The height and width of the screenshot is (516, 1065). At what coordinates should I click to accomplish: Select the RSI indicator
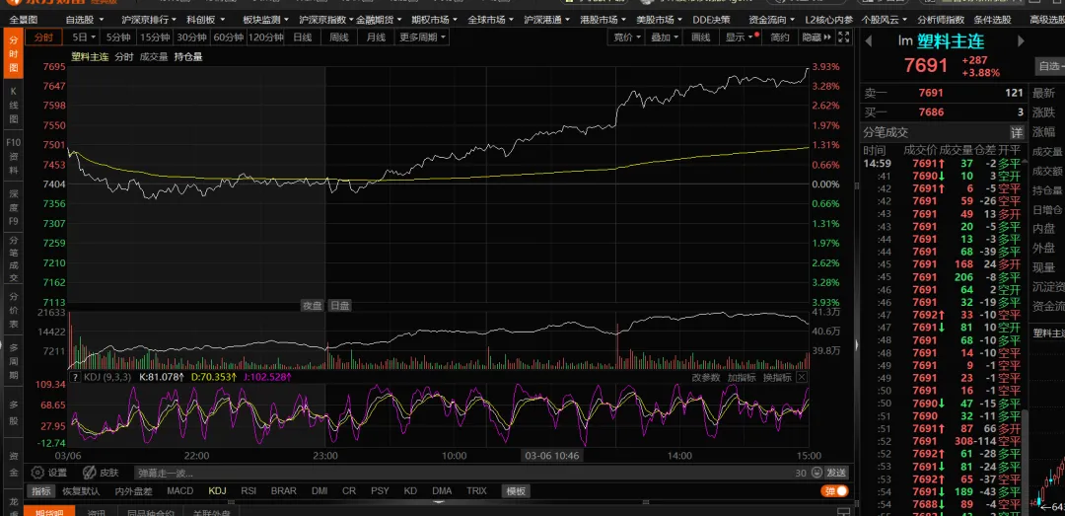[248, 491]
